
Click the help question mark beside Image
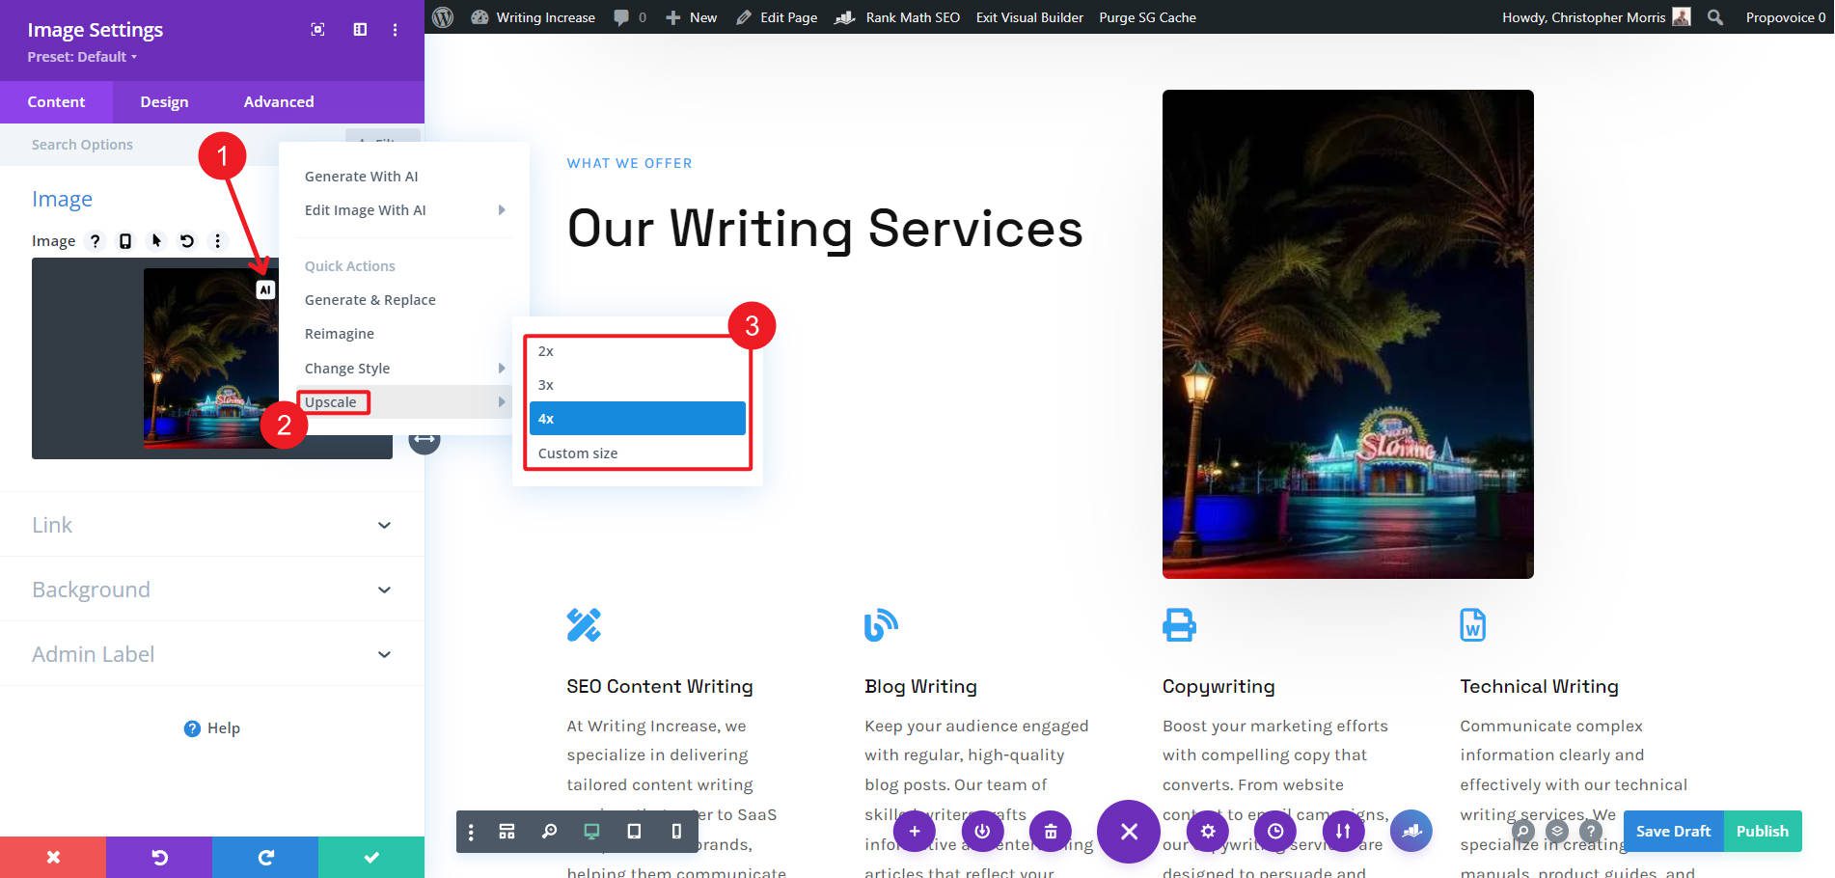tap(95, 240)
